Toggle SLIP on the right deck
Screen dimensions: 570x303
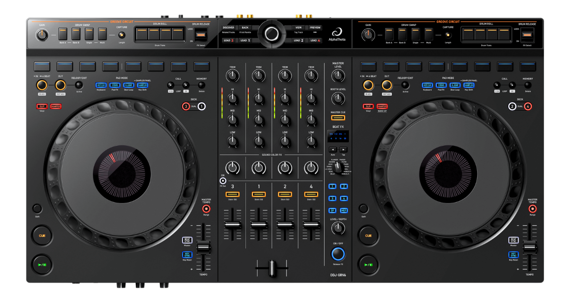[368, 106]
